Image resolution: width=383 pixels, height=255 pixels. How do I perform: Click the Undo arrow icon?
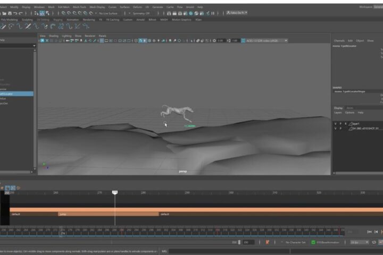coord(15,13)
